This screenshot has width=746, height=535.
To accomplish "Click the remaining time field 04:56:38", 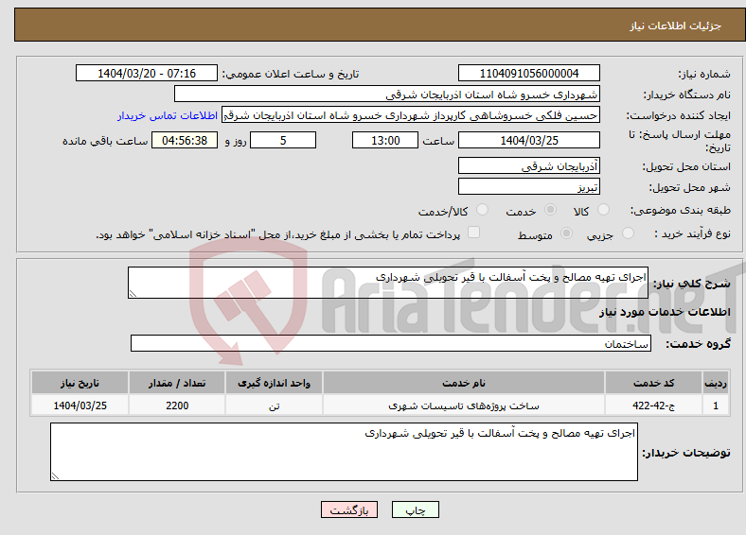I will (x=185, y=140).
